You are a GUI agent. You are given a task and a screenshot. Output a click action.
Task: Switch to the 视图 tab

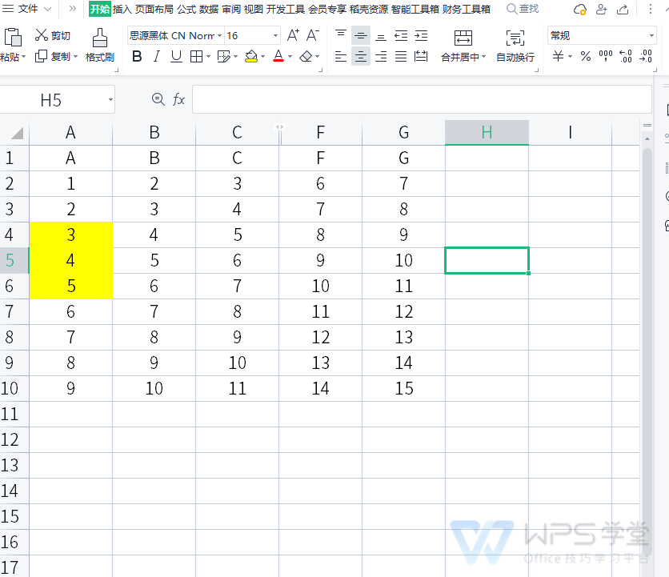pos(254,9)
